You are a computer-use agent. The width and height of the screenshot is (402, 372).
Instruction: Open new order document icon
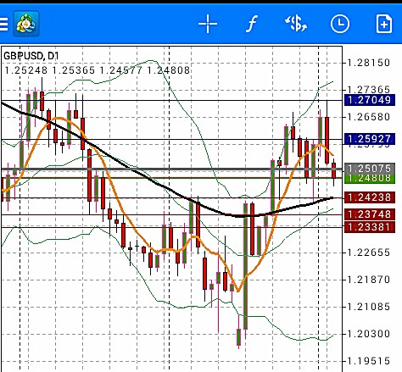384,24
